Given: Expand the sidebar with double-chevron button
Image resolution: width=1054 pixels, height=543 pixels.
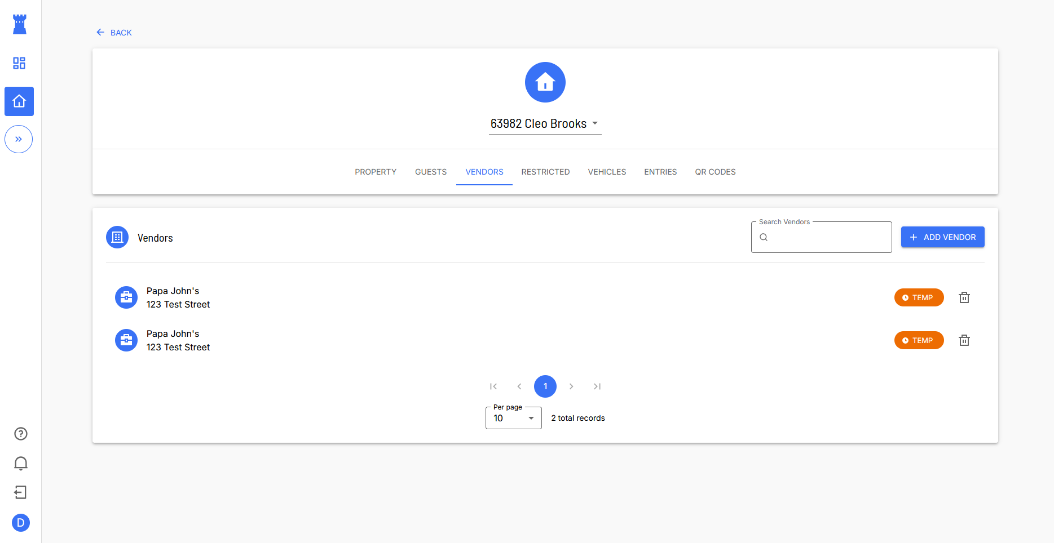Looking at the screenshot, I should [19, 139].
